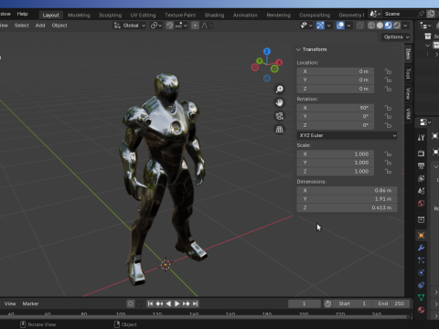
Task: Toggle X-ray mode icon
Action: [x=360, y=26]
